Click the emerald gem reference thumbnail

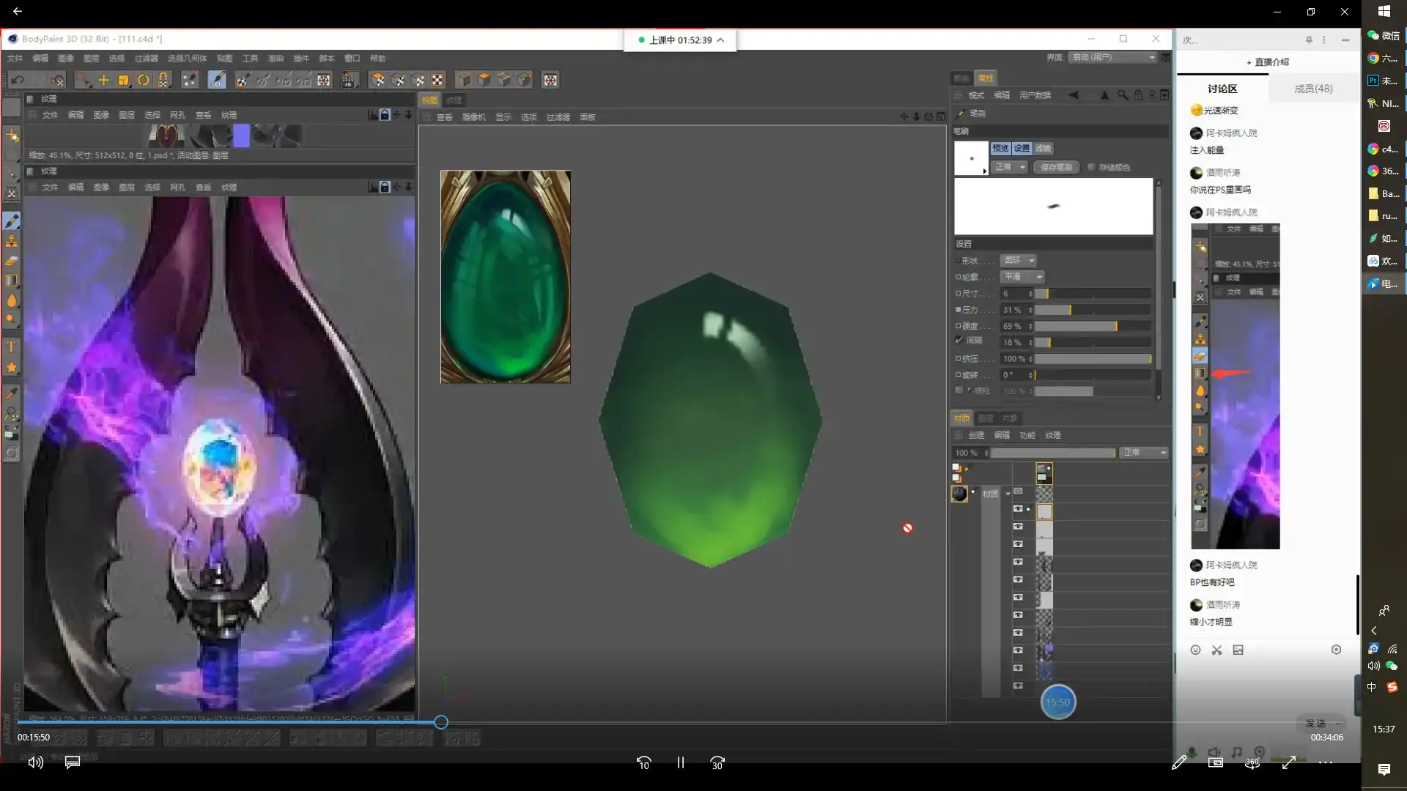click(x=505, y=277)
